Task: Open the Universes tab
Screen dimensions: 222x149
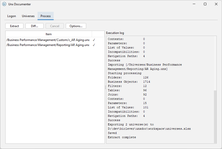Action: point(28,16)
